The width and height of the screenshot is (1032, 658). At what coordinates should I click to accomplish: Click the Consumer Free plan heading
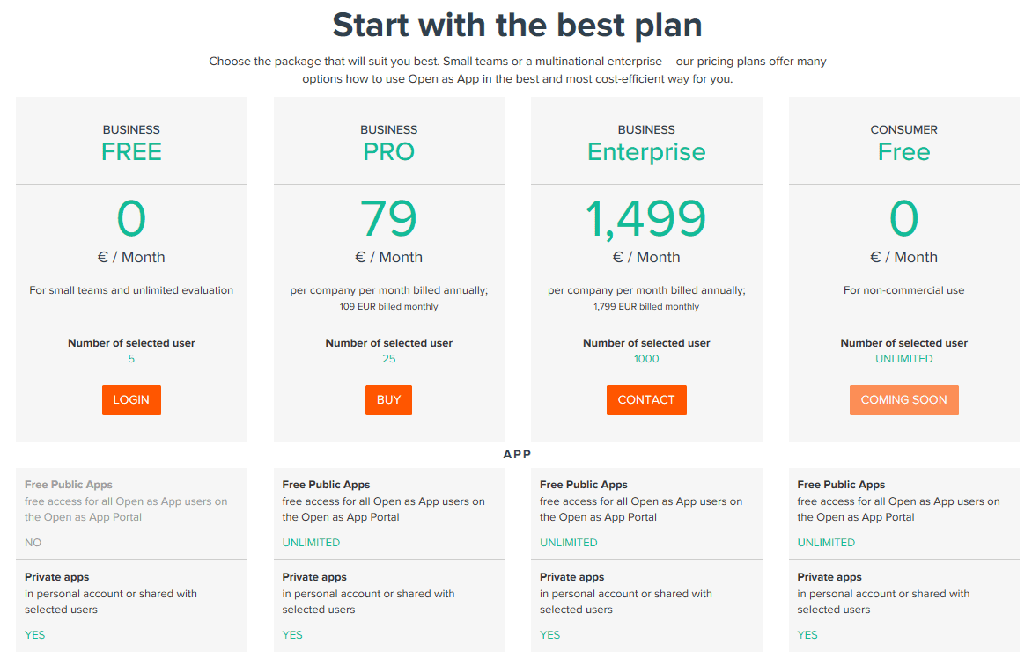(x=903, y=151)
